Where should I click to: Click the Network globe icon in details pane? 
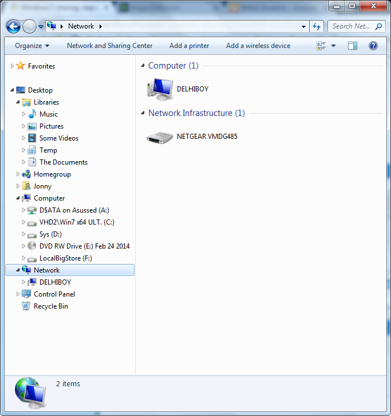[x=30, y=393]
